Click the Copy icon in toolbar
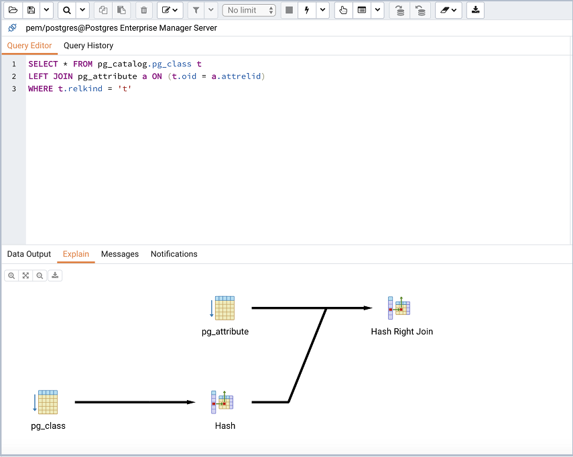This screenshot has width=573, height=457. [x=103, y=10]
